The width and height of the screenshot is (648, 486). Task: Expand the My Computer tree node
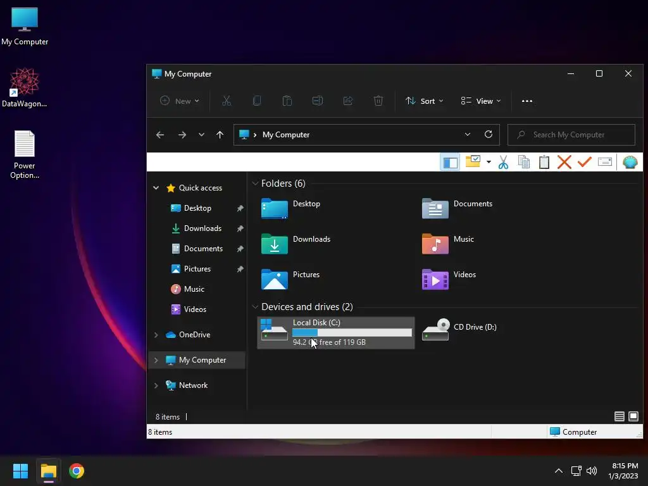tap(156, 360)
